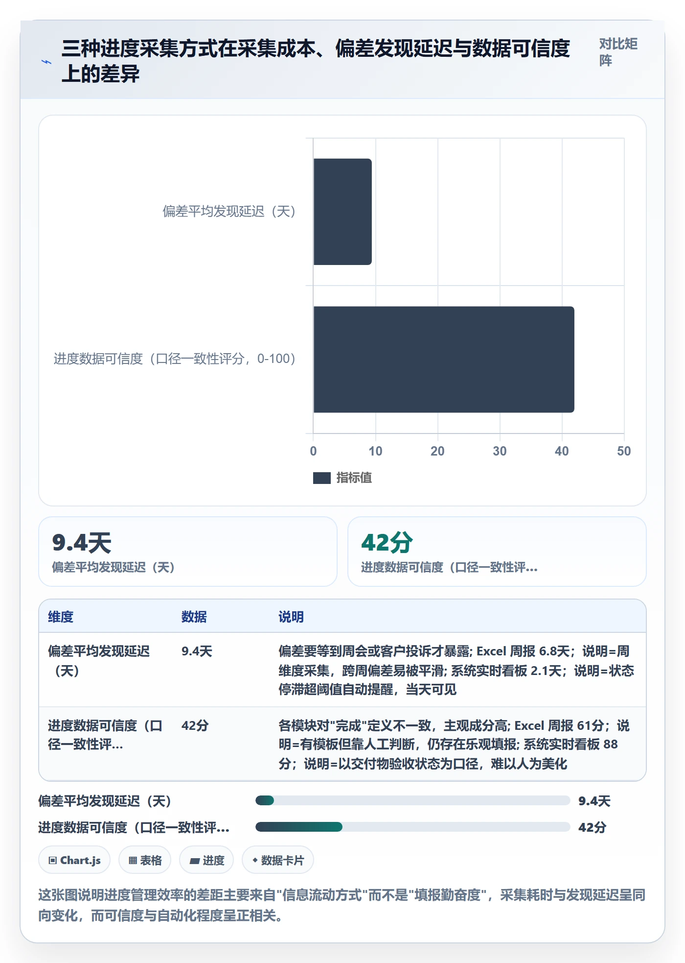Screen dimensions: 685x963
Task: Click the main title 三种进度采集方式
Action: tap(316, 61)
